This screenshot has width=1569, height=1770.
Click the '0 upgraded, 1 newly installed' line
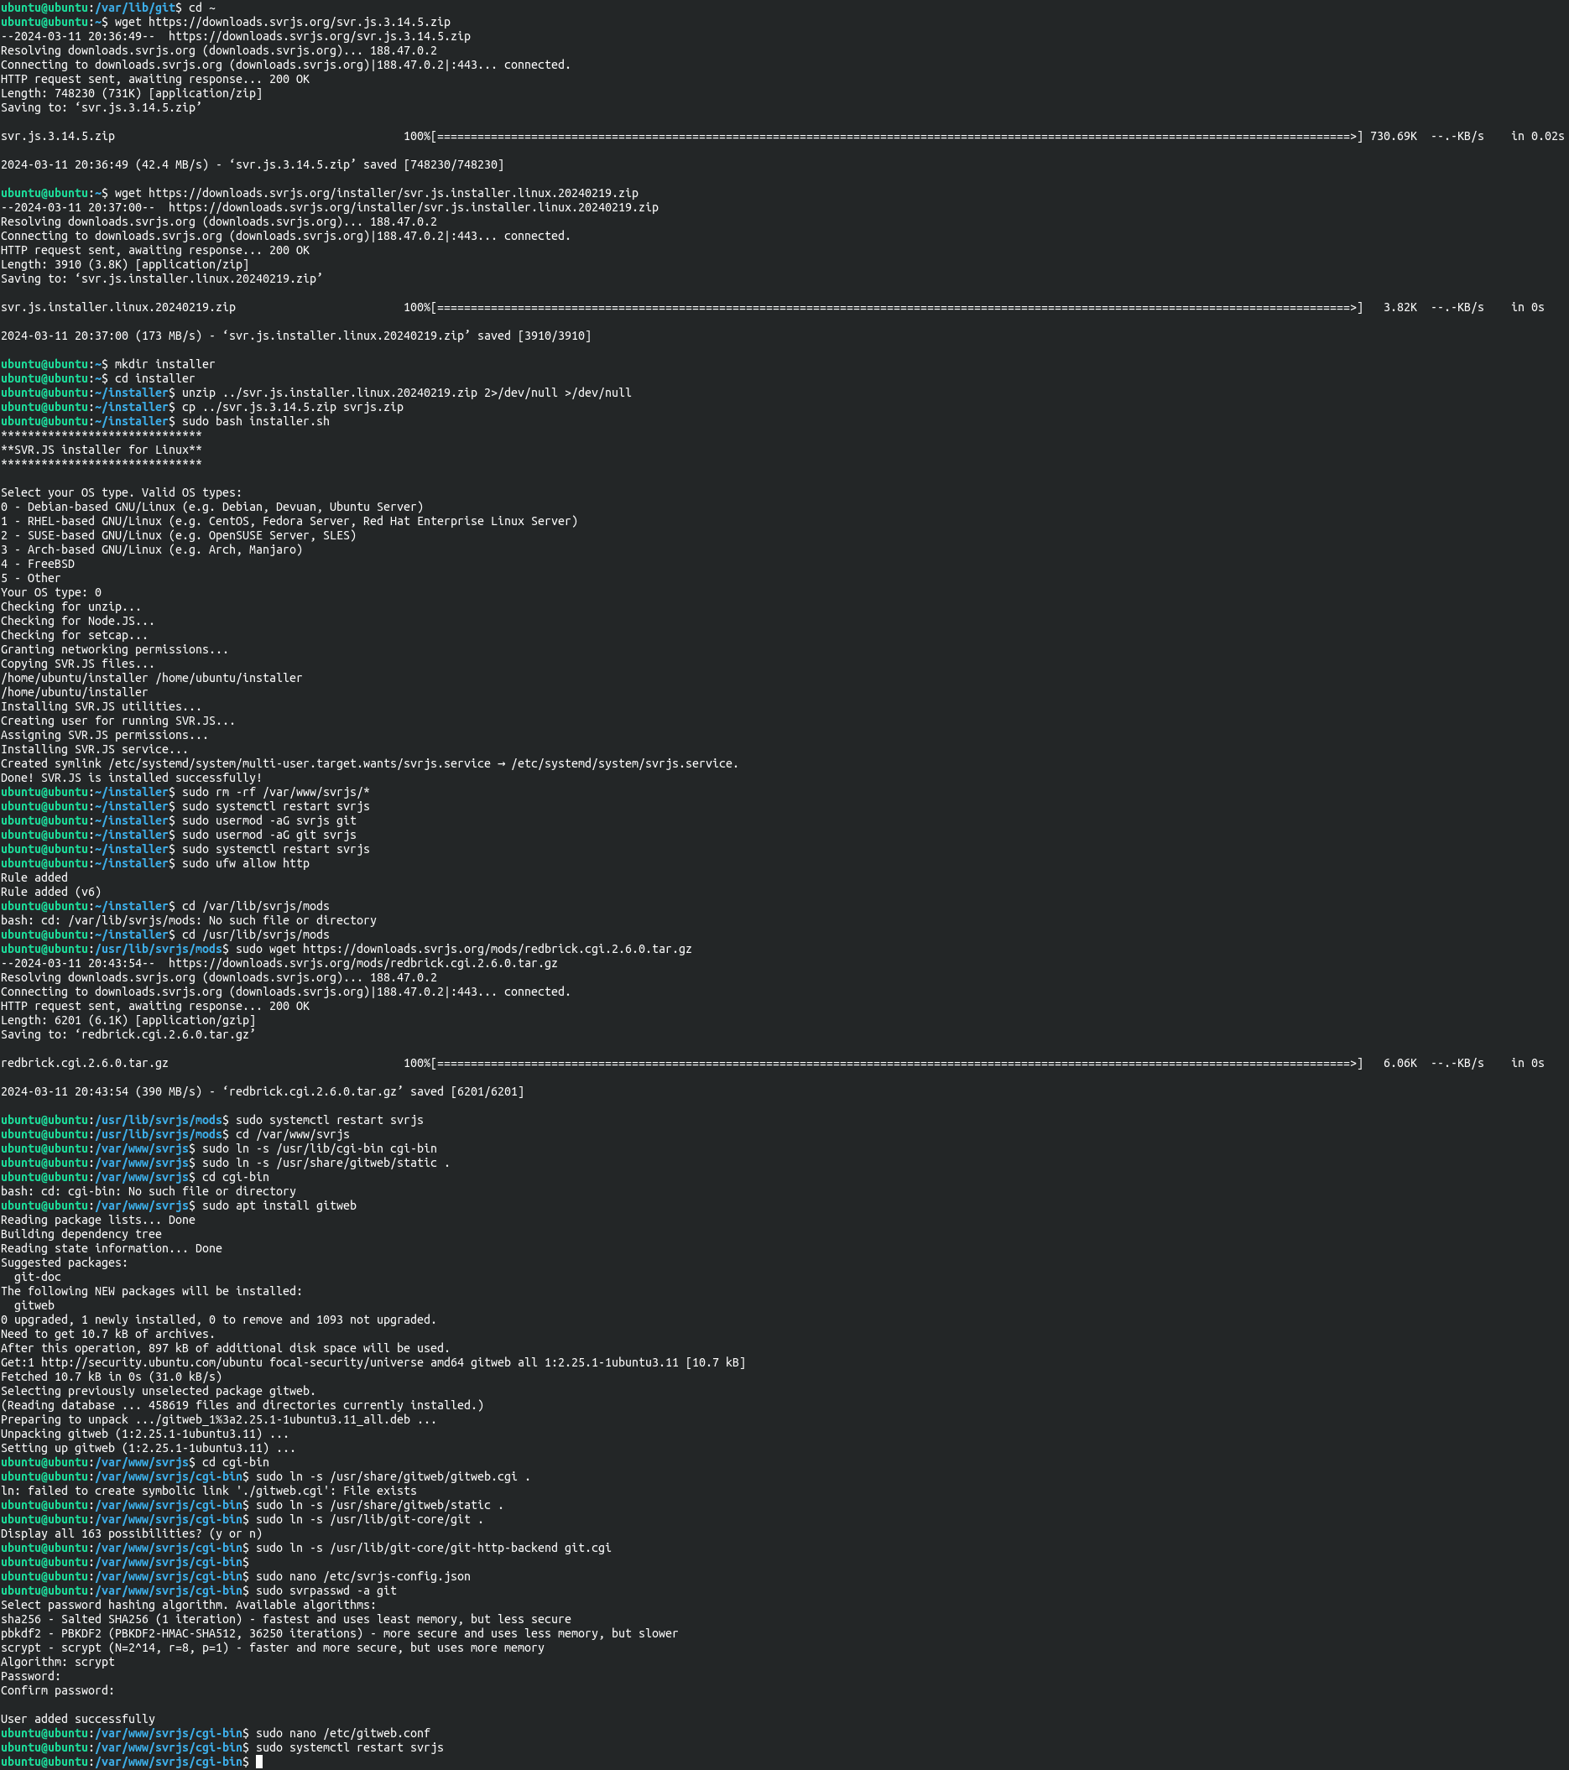[219, 1320]
